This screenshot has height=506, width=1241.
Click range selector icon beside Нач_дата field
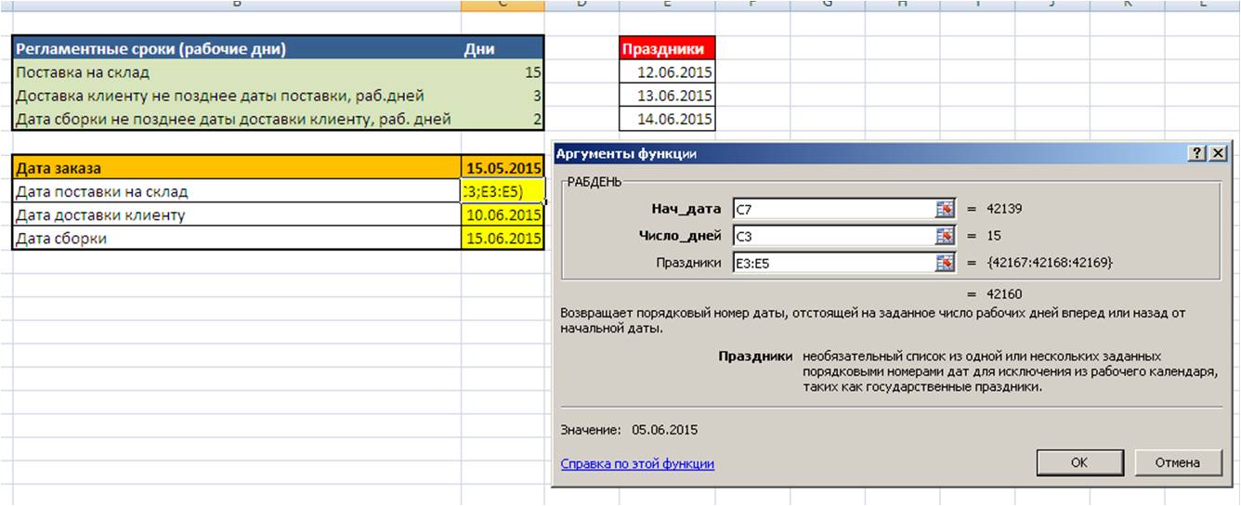(x=945, y=209)
